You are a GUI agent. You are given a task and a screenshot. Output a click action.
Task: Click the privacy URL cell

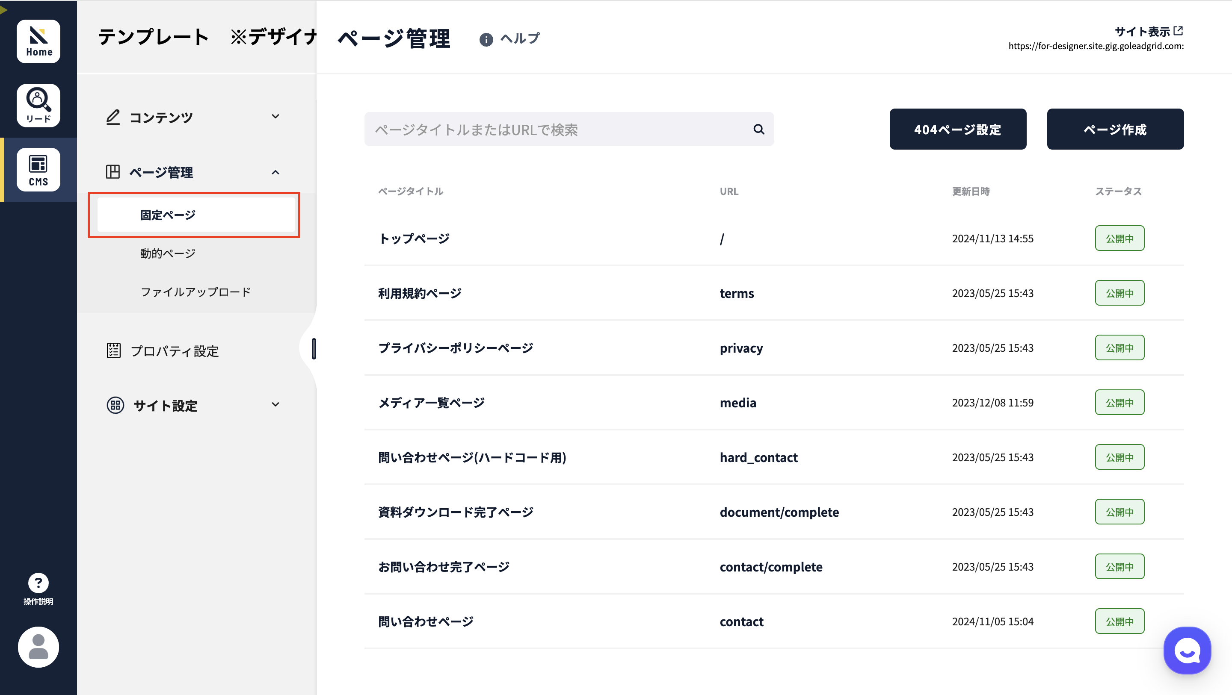tap(741, 348)
